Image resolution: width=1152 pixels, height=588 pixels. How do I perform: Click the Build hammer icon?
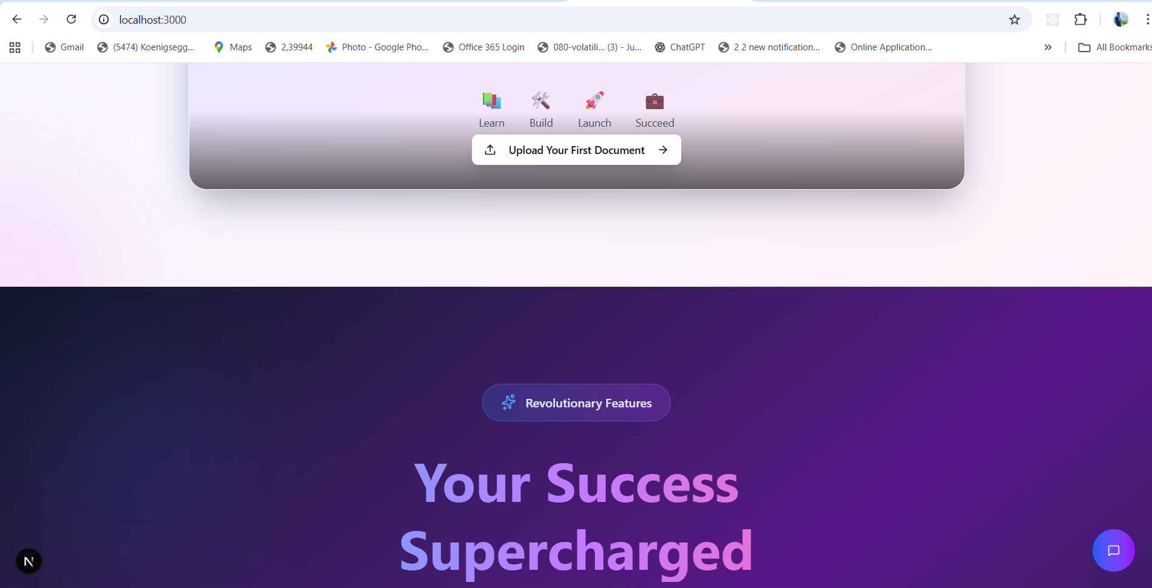[541, 101]
